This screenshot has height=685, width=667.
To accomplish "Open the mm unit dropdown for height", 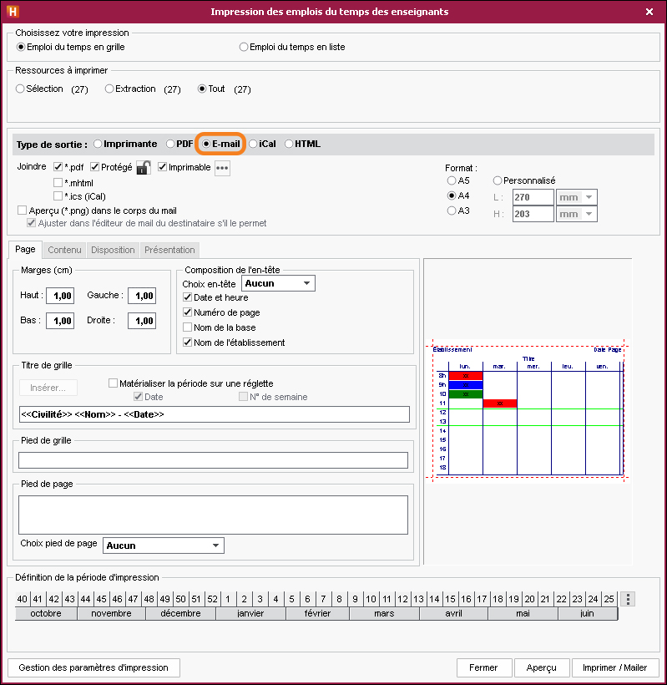I will coord(577,214).
